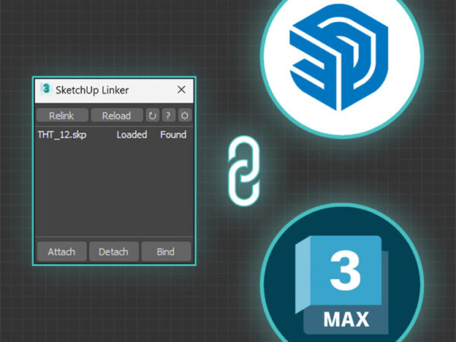Click the Bind button
This screenshot has height=342, width=456.
click(166, 252)
